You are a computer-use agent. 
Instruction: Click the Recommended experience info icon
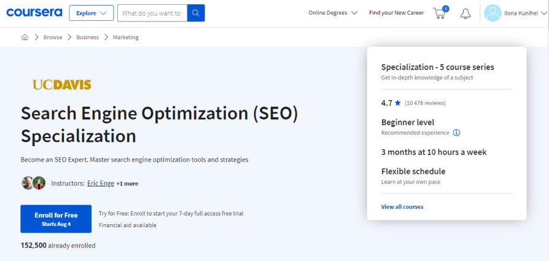[x=456, y=133]
